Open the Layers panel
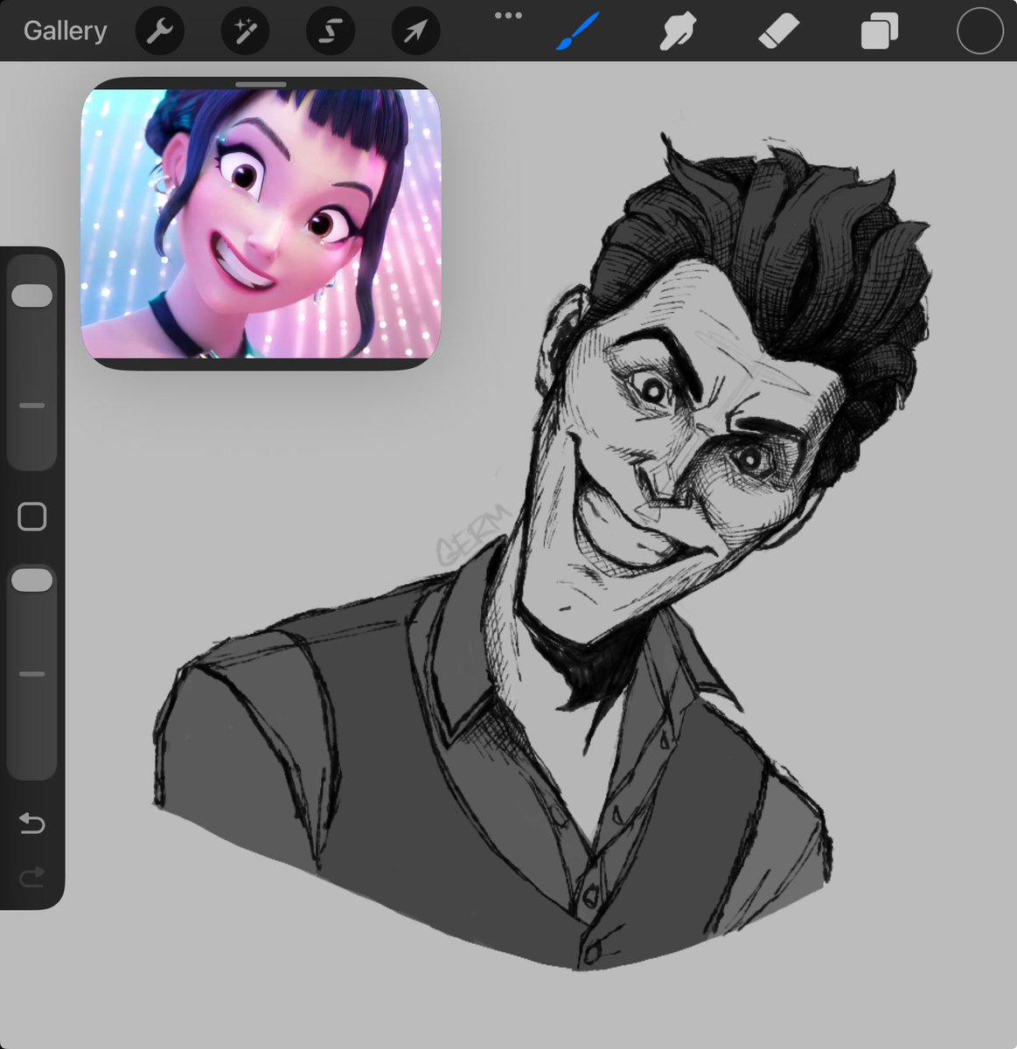 tap(879, 32)
